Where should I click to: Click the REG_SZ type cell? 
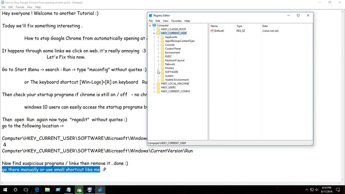pyautogui.click(x=241, y=31)
